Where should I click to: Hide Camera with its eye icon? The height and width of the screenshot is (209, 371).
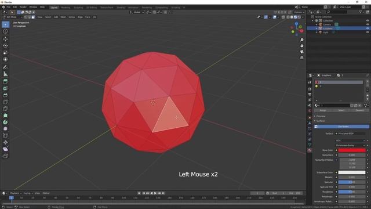coord(368,24)
